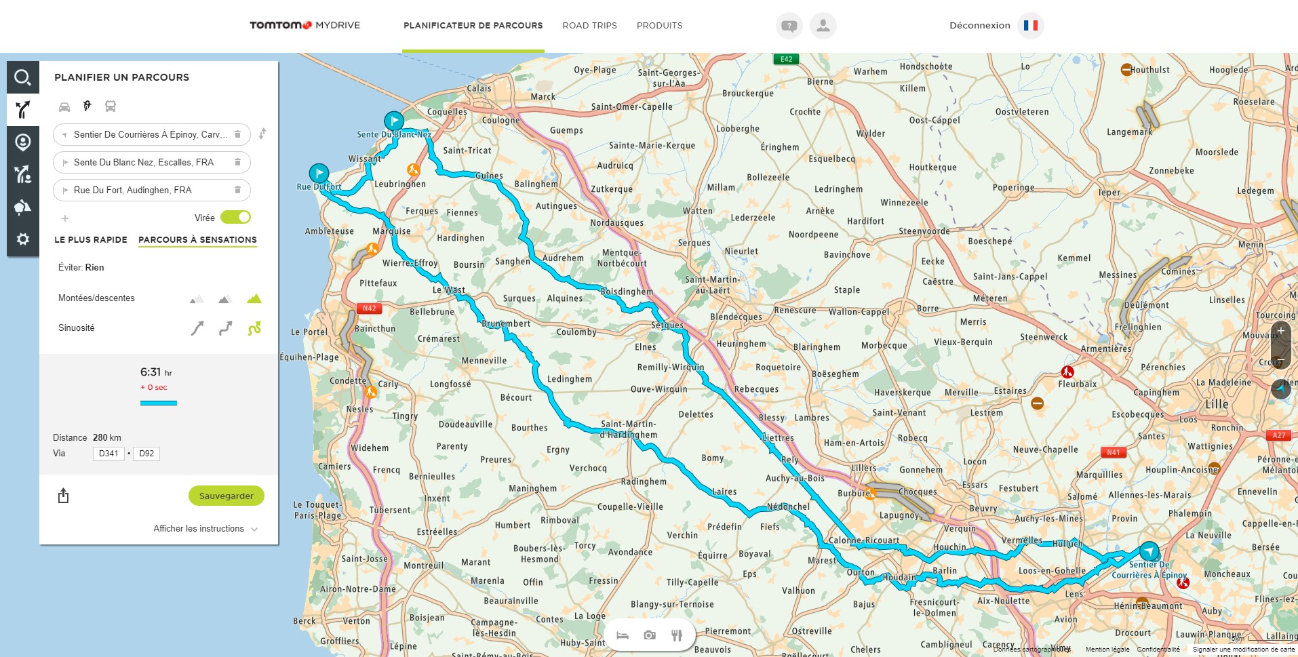Select medium Sinuosité winding level
The width and height of the screenshot is (1298, 657).
point(226,328)
